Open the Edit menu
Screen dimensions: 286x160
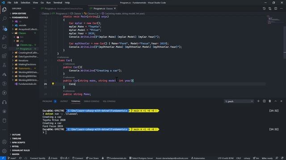point(16,3)
